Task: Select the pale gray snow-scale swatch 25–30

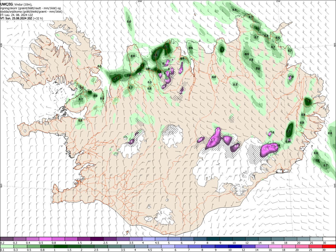Action: click(x=316, y=239)
